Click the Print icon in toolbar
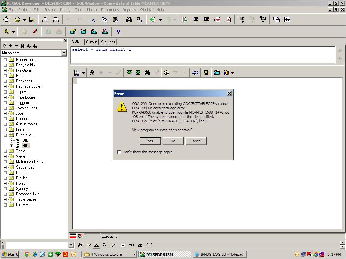 (x=45, y=20)
